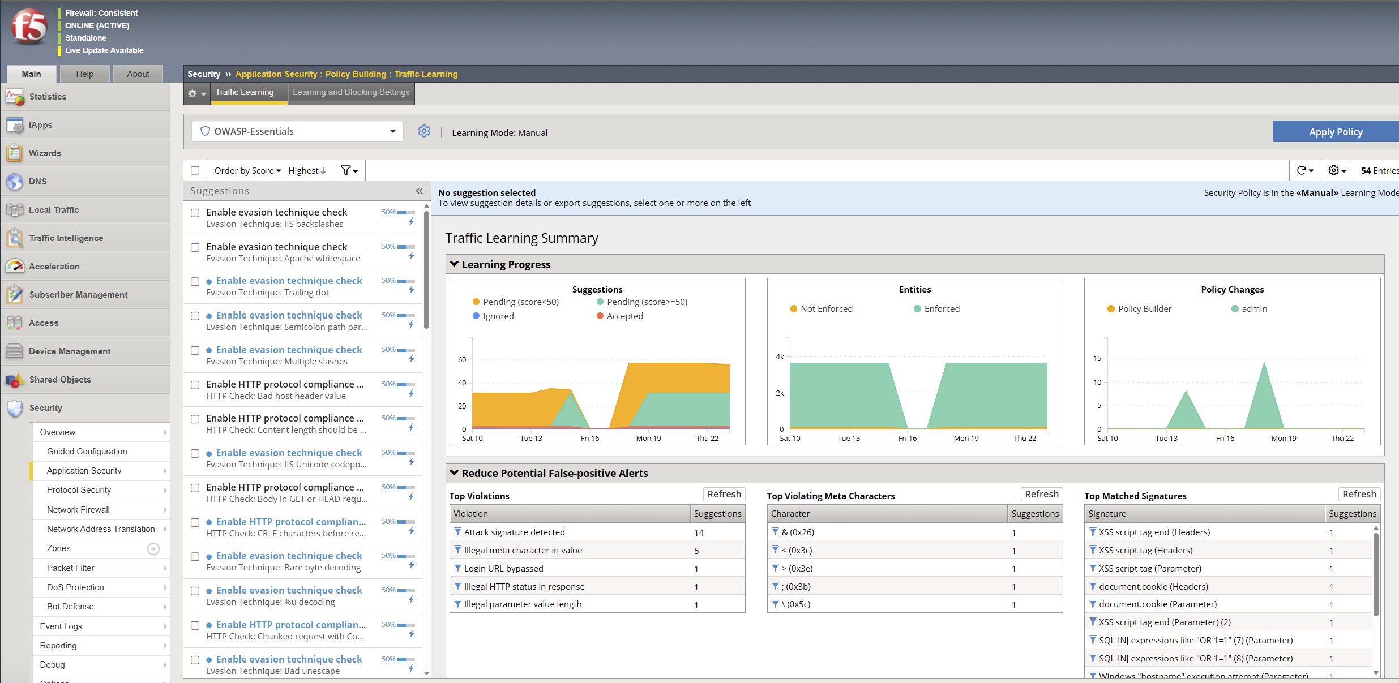Open Learning and Blocking Settings tab
This screenshot has width=1399, height=683.
point(351,92)
